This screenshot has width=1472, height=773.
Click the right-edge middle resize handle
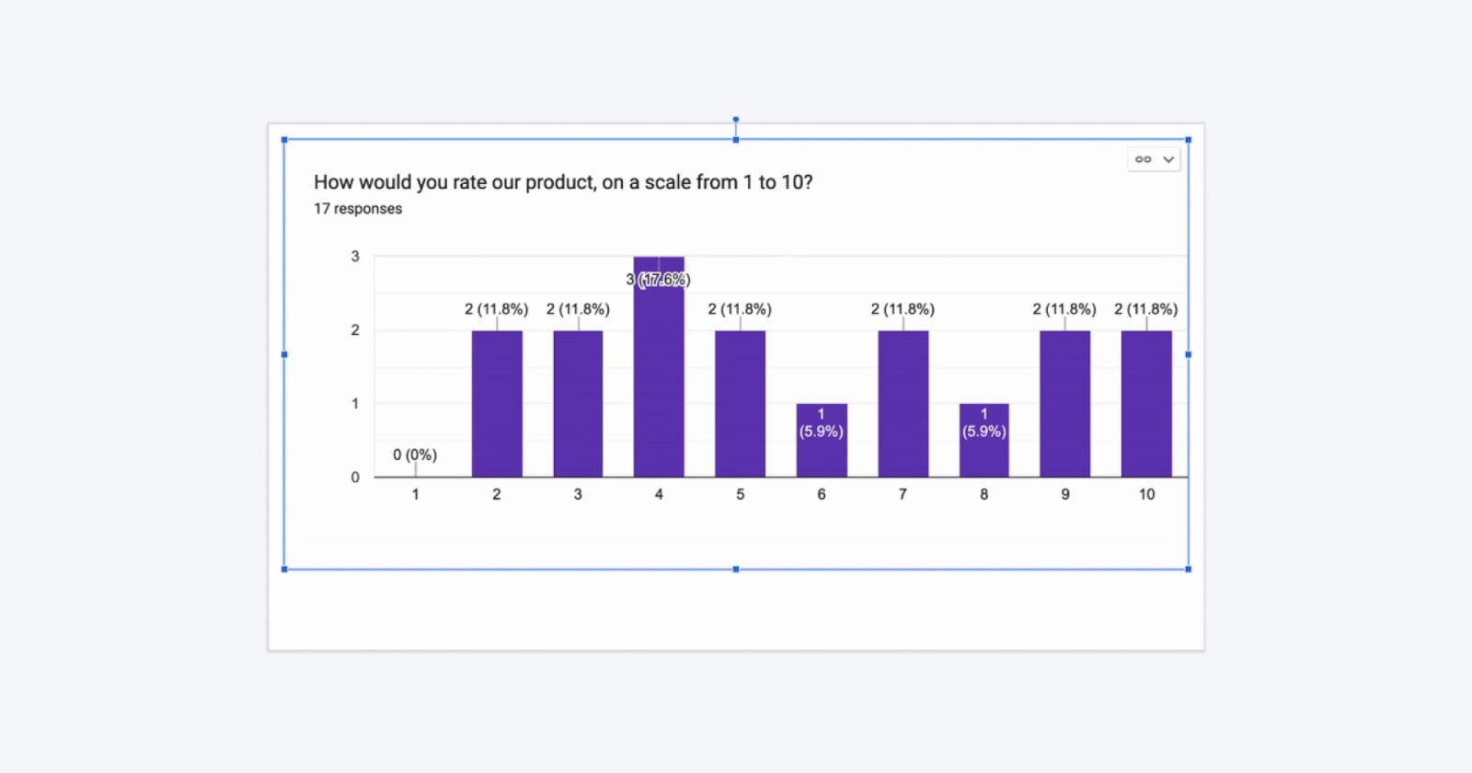click(x=1188, y=354)
